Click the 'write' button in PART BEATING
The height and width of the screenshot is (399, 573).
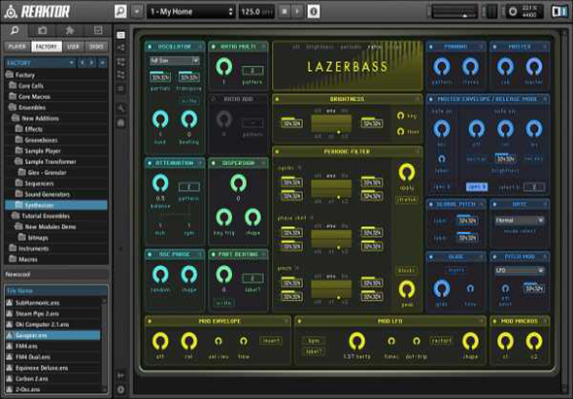pyautogui.click(x=223, y=303)
